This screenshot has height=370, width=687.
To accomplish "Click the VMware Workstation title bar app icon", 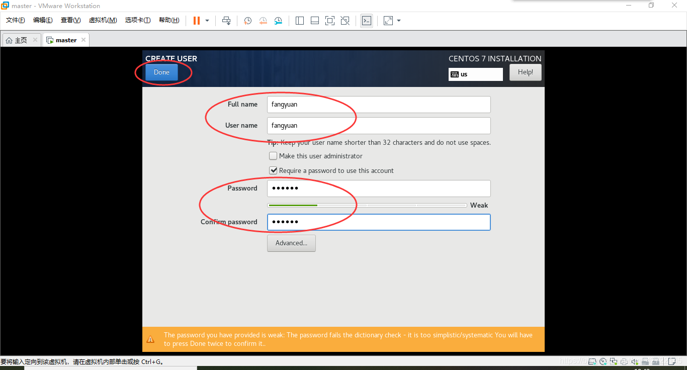I will click(x=5, y=6).
